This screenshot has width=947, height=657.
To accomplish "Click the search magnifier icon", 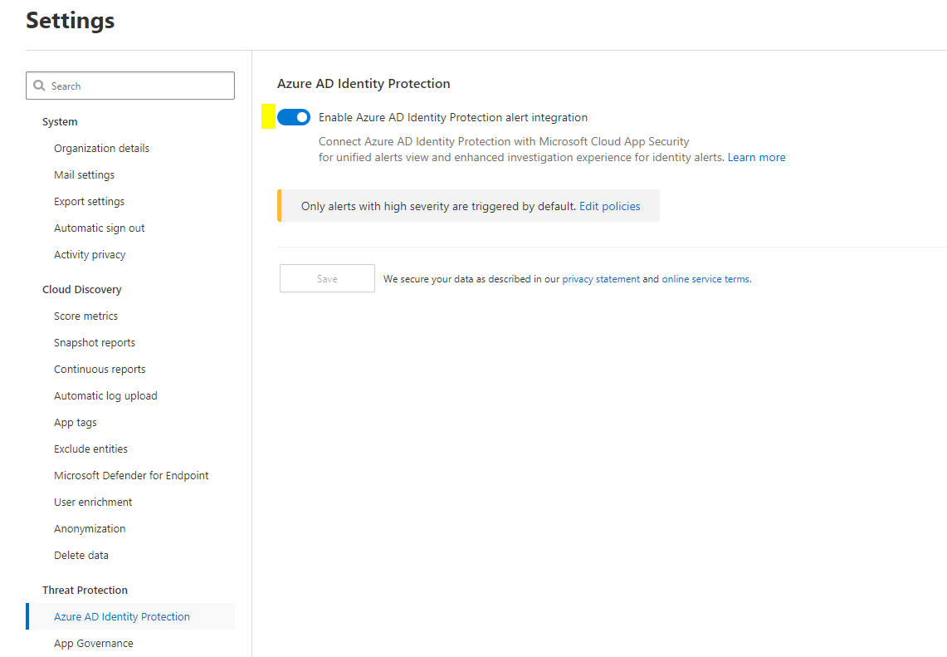I will (x=39, y=86).
